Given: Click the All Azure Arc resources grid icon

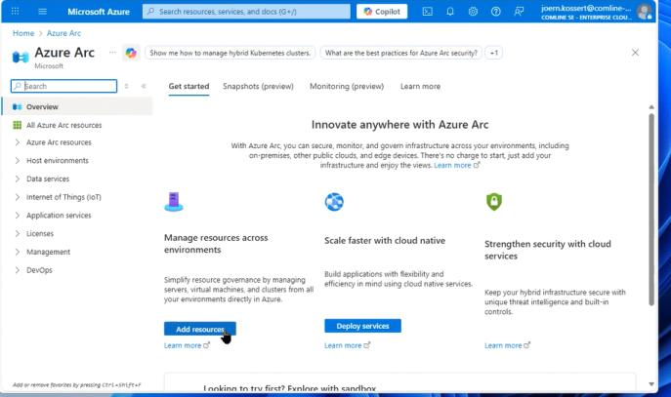Looking at the screenshot, I should click(x=18, y=125).
